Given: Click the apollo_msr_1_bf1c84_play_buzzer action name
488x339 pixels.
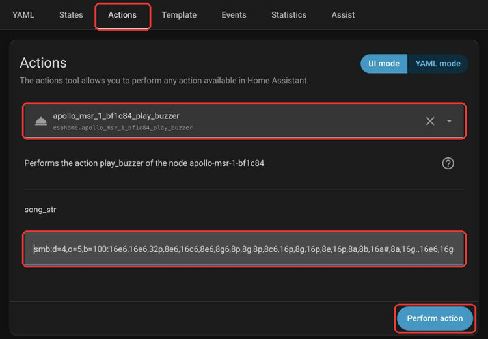Looking at the screenshot, I should click(x=116, y=116).
